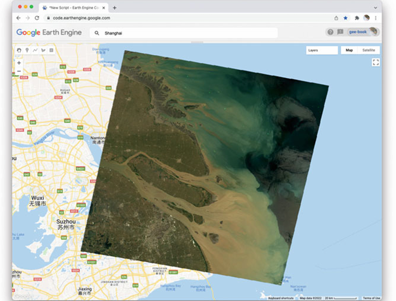Close the New Script browser tab
The height and width of the screenshot is (301, 396).
click(103, 8)
